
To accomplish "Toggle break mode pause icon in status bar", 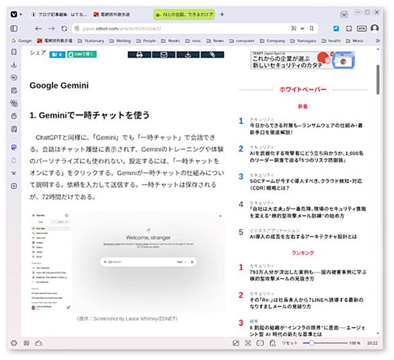I will [26, 343].
